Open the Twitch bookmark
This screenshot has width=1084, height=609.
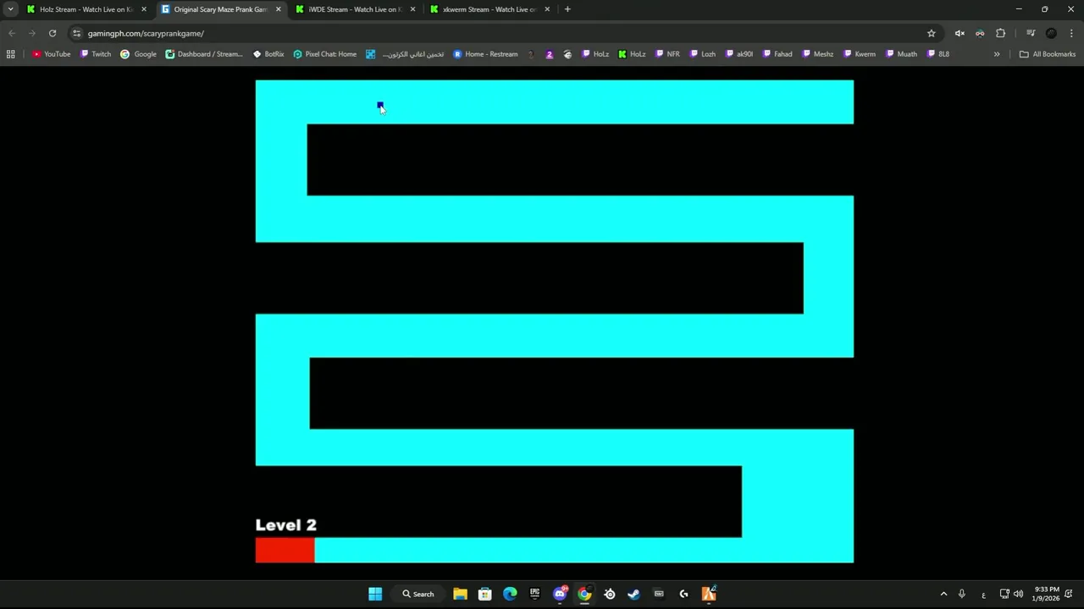[96, 54]
